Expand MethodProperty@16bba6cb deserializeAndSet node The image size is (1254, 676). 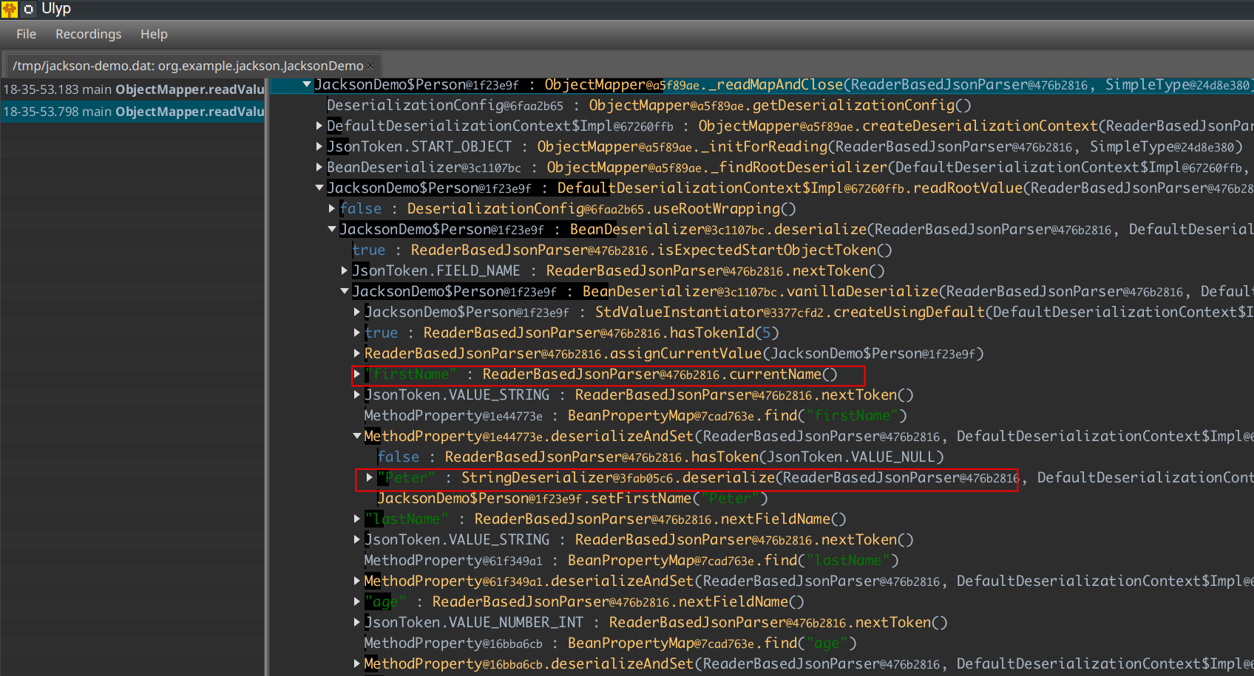coord(357,664)
